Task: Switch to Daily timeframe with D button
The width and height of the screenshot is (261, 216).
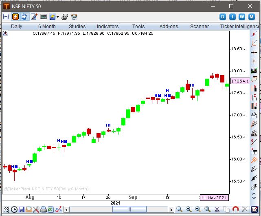Action: pyautogui.click(x=223, y=17)
